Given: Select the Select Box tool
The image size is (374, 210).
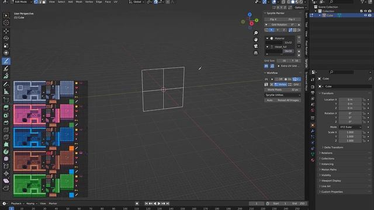Looking at the screenshot, I should [x=6, y=16].
